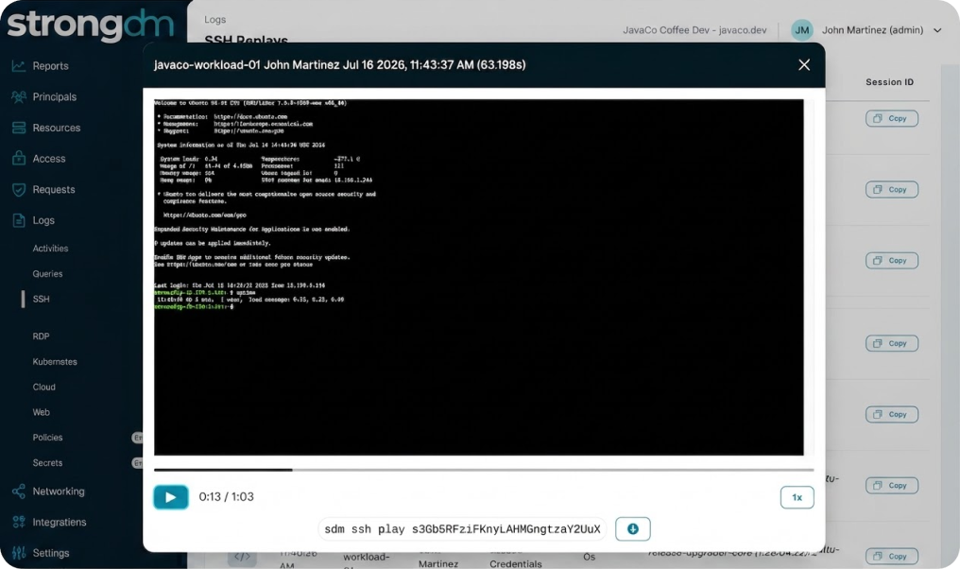Close the SSH replay dialog
Image resolution: width=960 pixels, height=569 pixels.
[804, 65]
